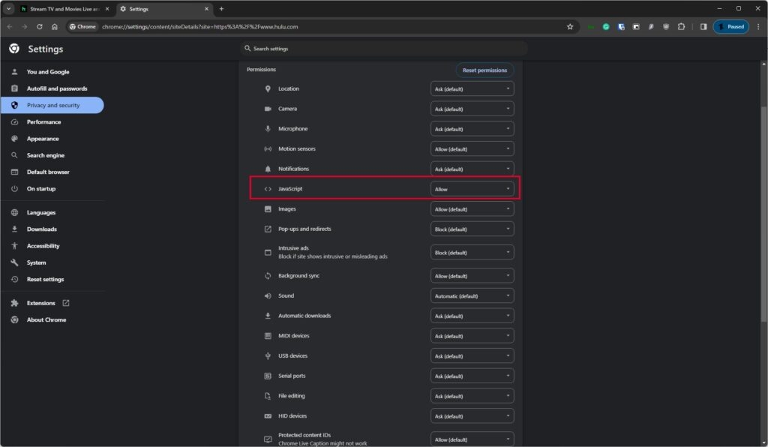The height and width of the screenshot is (447, 768).
Task: Open the JavaScript permission dropdown
Action: click(x=472, y=189)
